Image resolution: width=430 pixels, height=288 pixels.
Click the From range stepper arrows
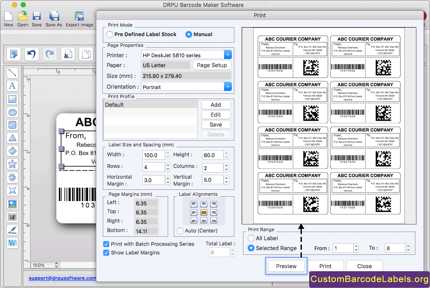click(x=356, y=248)
